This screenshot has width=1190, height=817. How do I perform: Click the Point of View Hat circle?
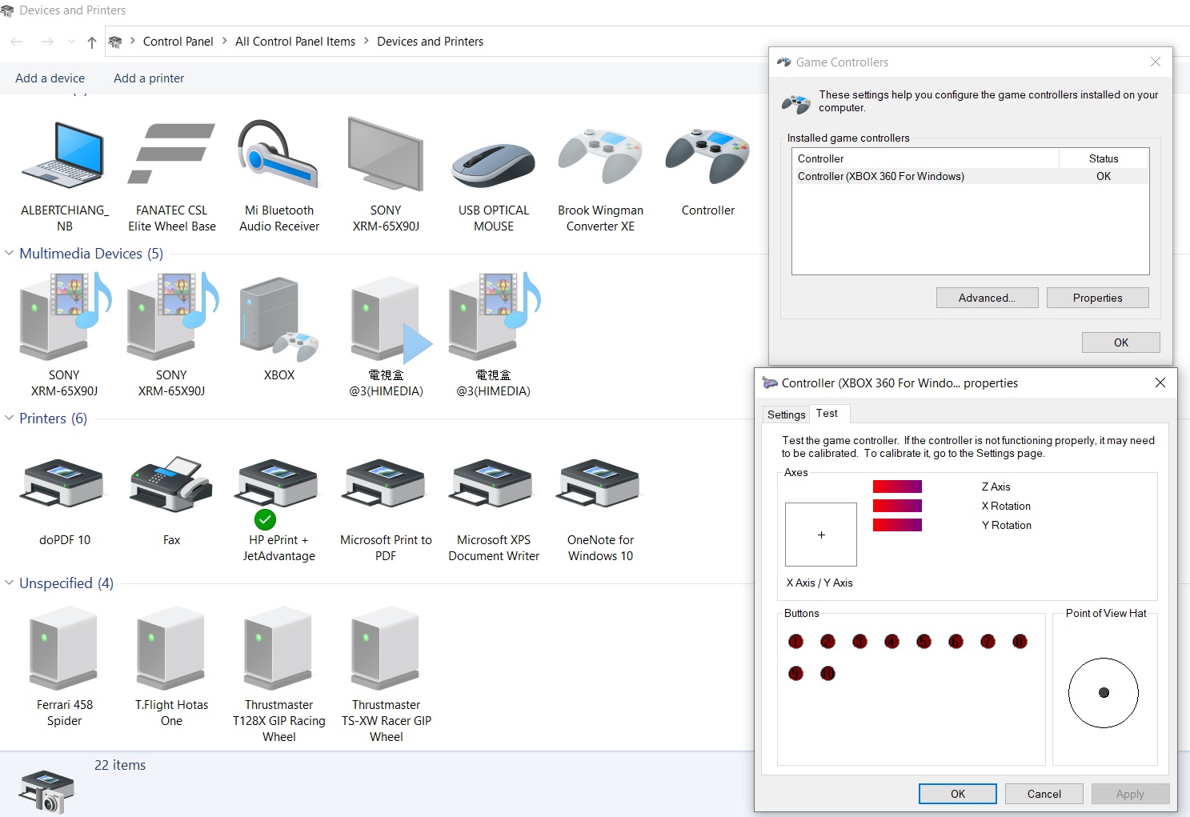[x=1104, y=693]
